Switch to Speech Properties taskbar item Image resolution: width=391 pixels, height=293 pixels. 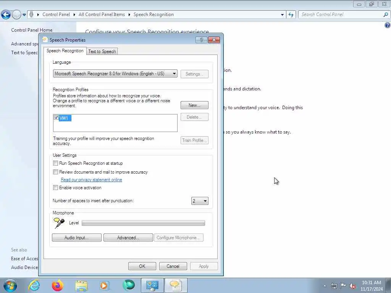pos(176,285)
